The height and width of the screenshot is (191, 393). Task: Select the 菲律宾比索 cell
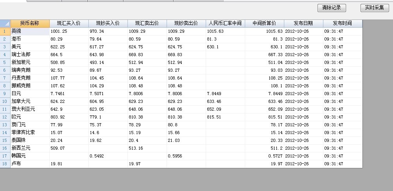(x=30, y=133)
